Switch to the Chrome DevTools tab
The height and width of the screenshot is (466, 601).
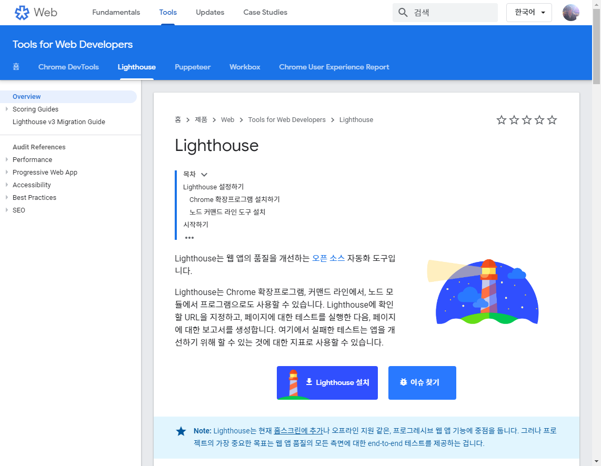[x=68, y=67]
